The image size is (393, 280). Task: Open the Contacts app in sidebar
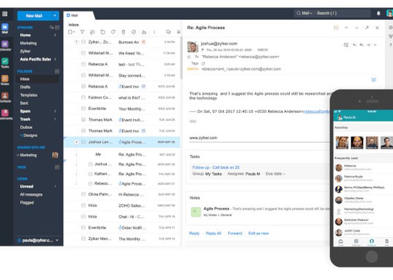[5, 97]
